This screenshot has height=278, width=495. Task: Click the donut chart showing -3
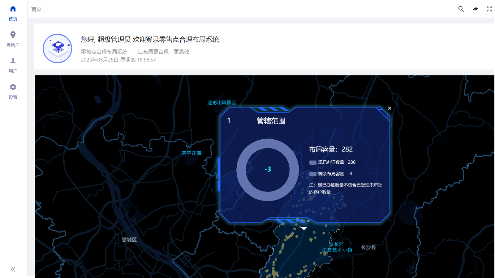(x=268, y=169)
